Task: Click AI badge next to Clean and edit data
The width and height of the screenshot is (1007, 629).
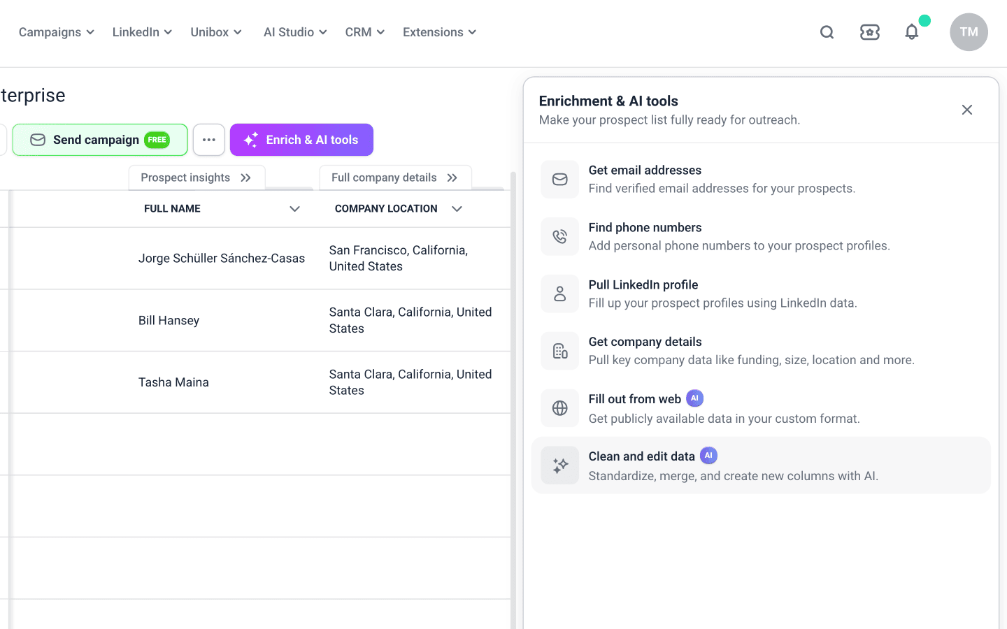Action: [x=708, y=456]
